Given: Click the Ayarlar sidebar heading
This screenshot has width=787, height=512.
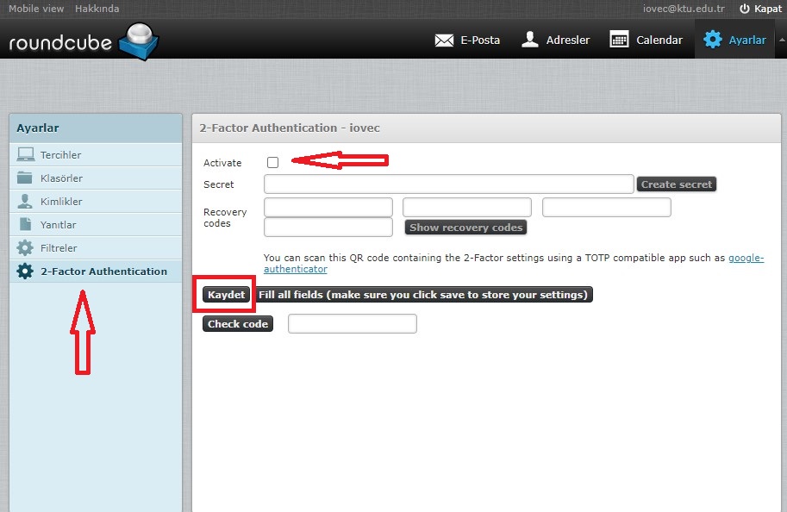Looking at the screenshot, I should (x=38, y=128).
